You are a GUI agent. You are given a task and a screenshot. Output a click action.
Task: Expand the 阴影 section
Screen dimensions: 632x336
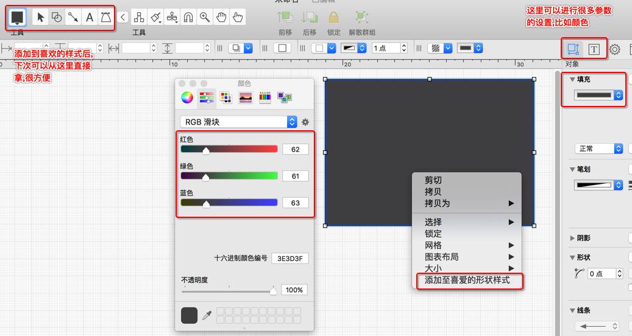572,238
